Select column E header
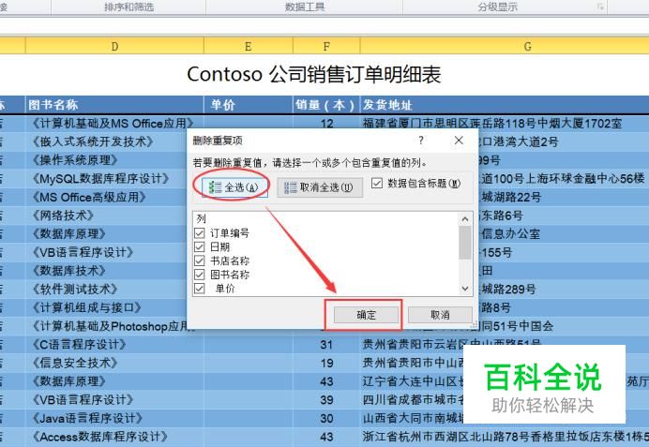 (x=249, y=46)
